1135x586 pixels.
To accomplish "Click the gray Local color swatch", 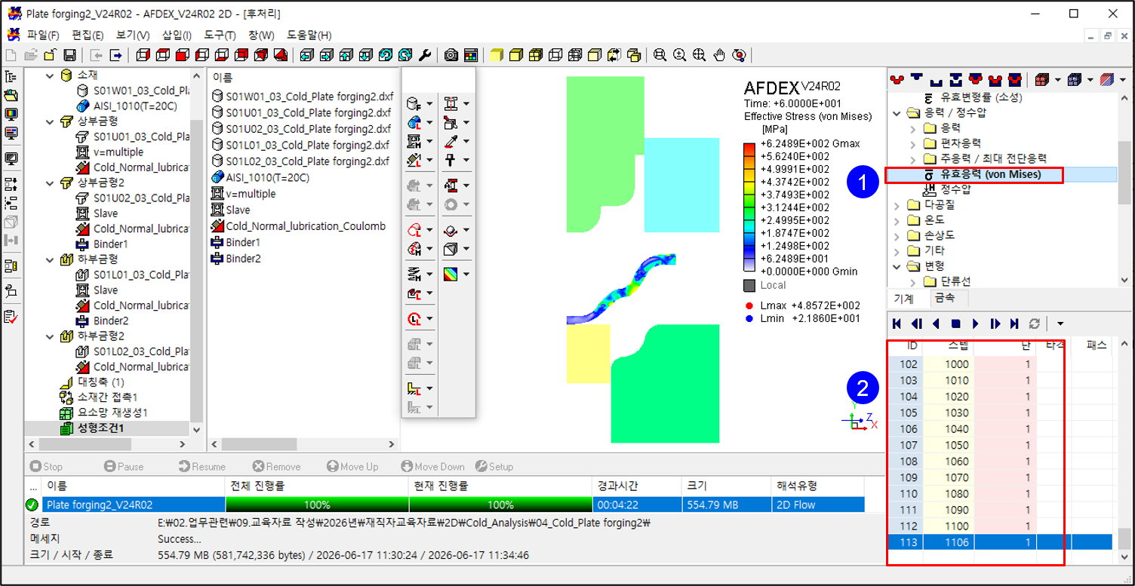I will coord(749,286).
